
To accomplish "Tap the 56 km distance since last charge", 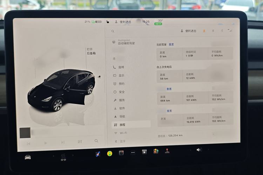I will coord(164,78).
